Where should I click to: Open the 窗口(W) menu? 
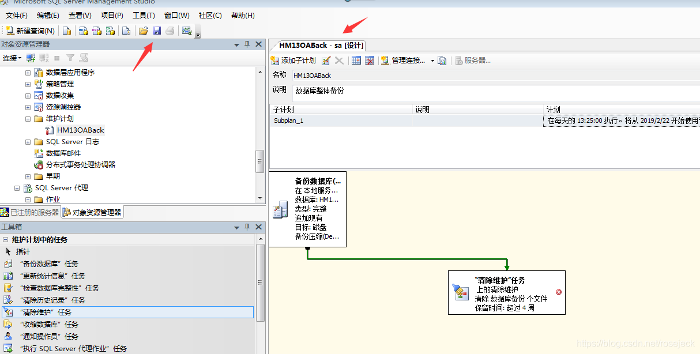[x=176, y=16]
